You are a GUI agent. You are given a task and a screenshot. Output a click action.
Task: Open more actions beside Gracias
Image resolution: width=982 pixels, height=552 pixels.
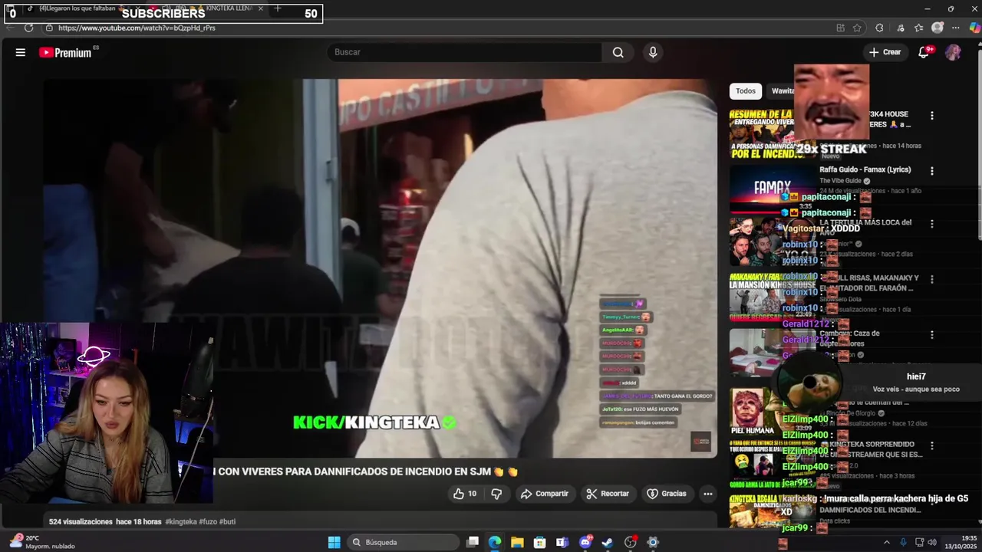[707, 494]
